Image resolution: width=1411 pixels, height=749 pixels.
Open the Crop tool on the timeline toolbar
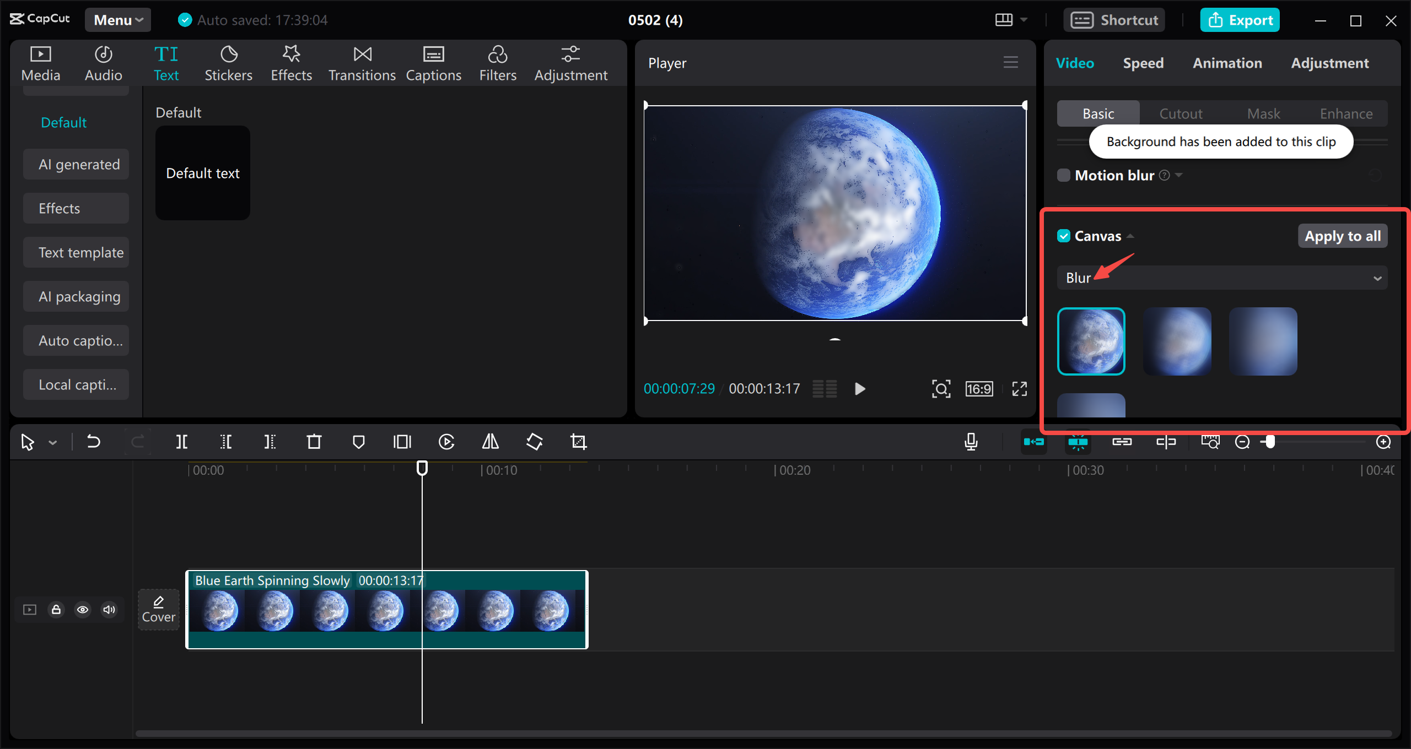pos(578,442)
